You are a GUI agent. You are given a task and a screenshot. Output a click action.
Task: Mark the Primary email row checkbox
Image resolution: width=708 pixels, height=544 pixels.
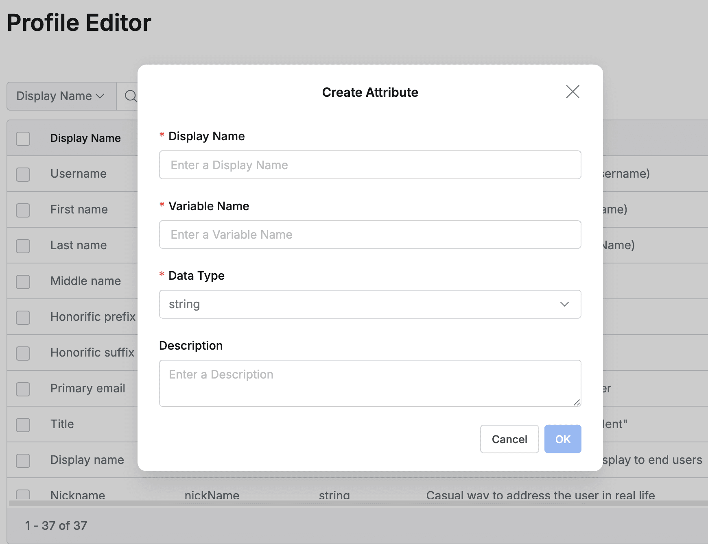(x=23, y=389)
